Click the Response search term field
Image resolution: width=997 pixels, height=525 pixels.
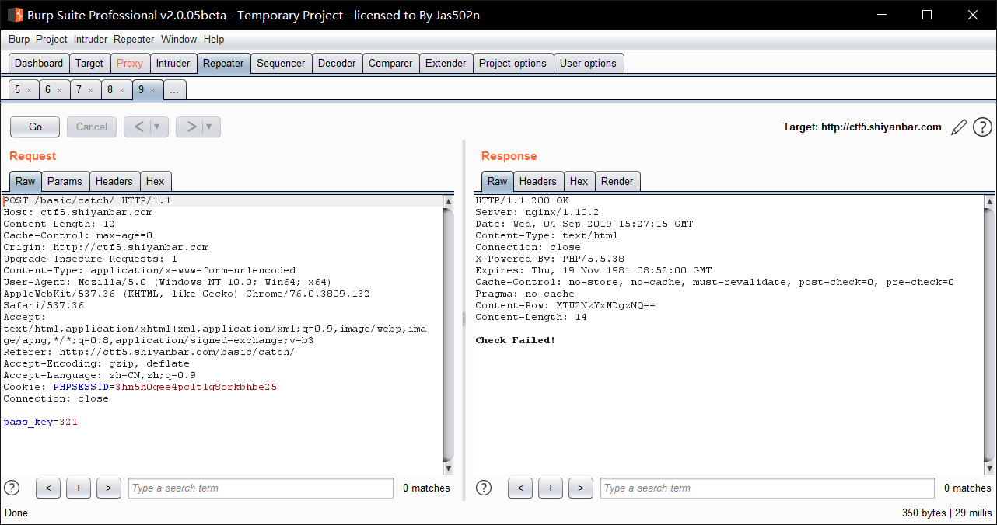[767, 488]
